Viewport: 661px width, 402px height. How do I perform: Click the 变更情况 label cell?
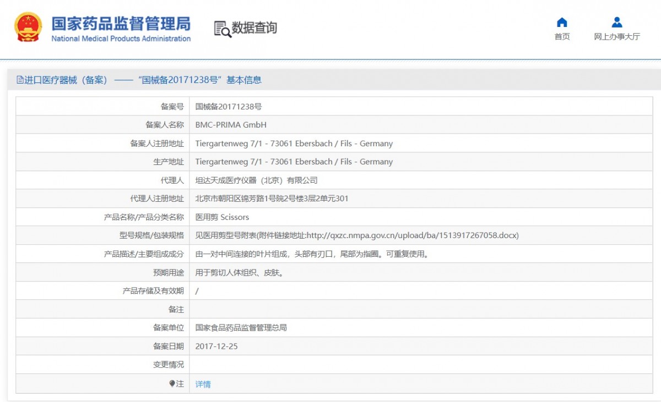pos(102,365)
